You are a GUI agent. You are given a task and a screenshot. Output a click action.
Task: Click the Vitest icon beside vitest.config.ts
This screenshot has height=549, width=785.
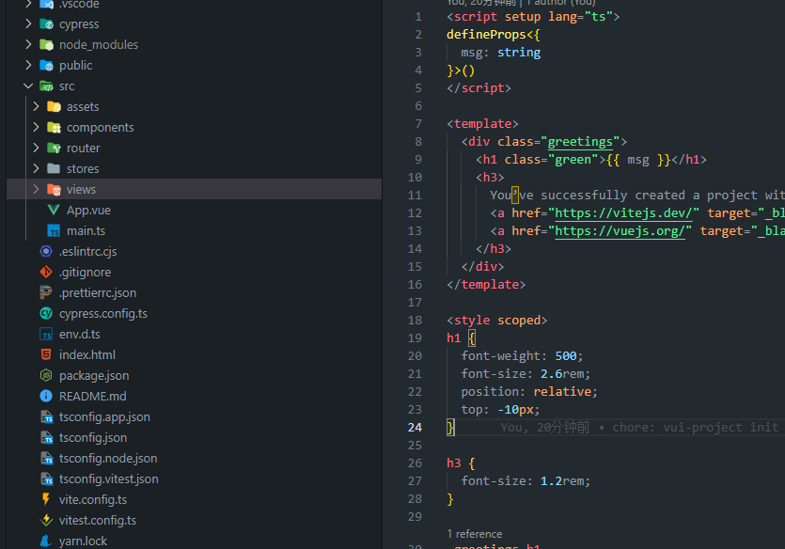[46, 521]
